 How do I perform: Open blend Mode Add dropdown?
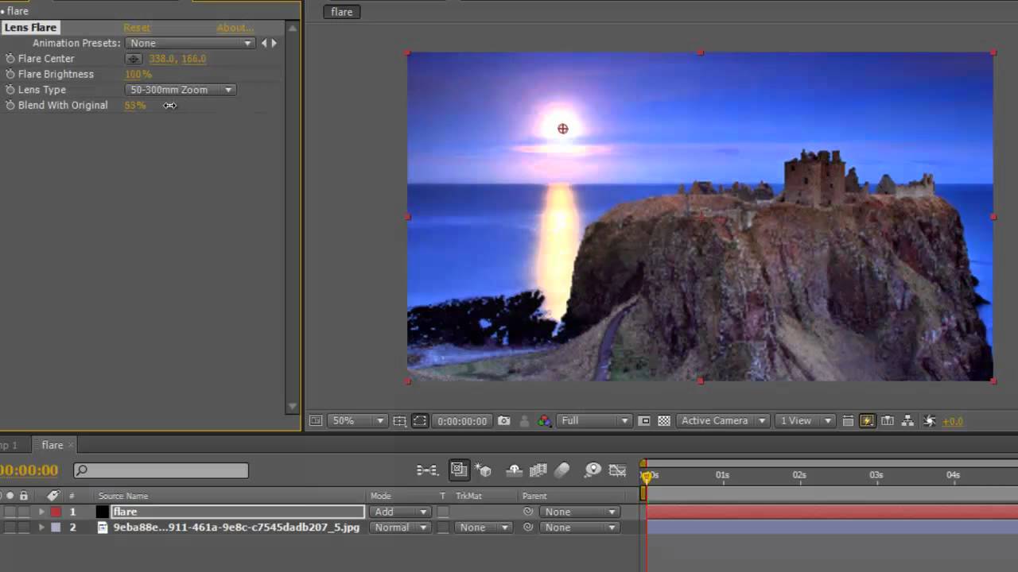[400, 512]
